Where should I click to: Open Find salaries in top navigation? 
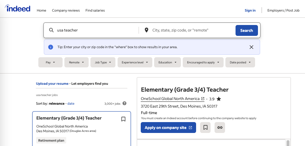(95, 11)
